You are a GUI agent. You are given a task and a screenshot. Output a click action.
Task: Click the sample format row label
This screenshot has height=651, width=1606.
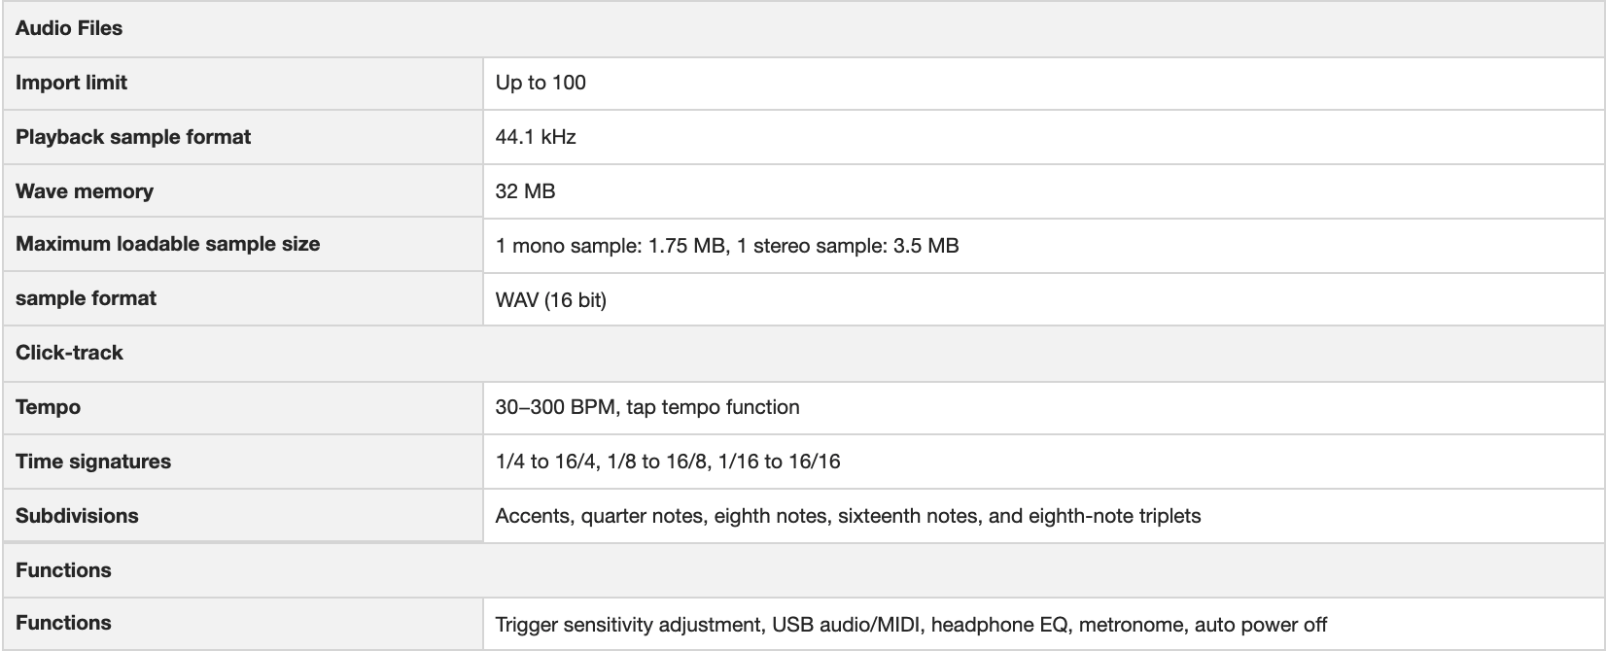point(86,298)
